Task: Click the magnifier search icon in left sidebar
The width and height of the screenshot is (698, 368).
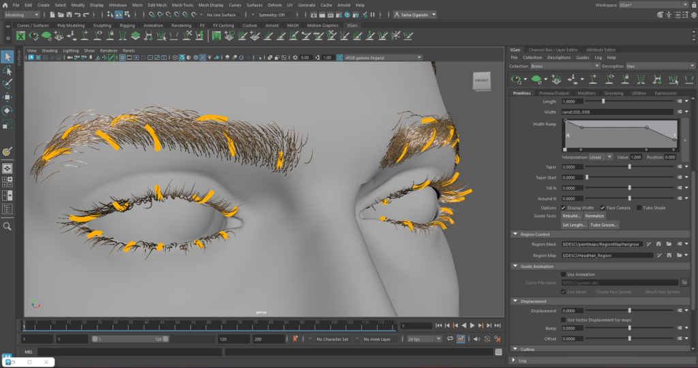Action: pyautogui.click(x=7, y=227)
